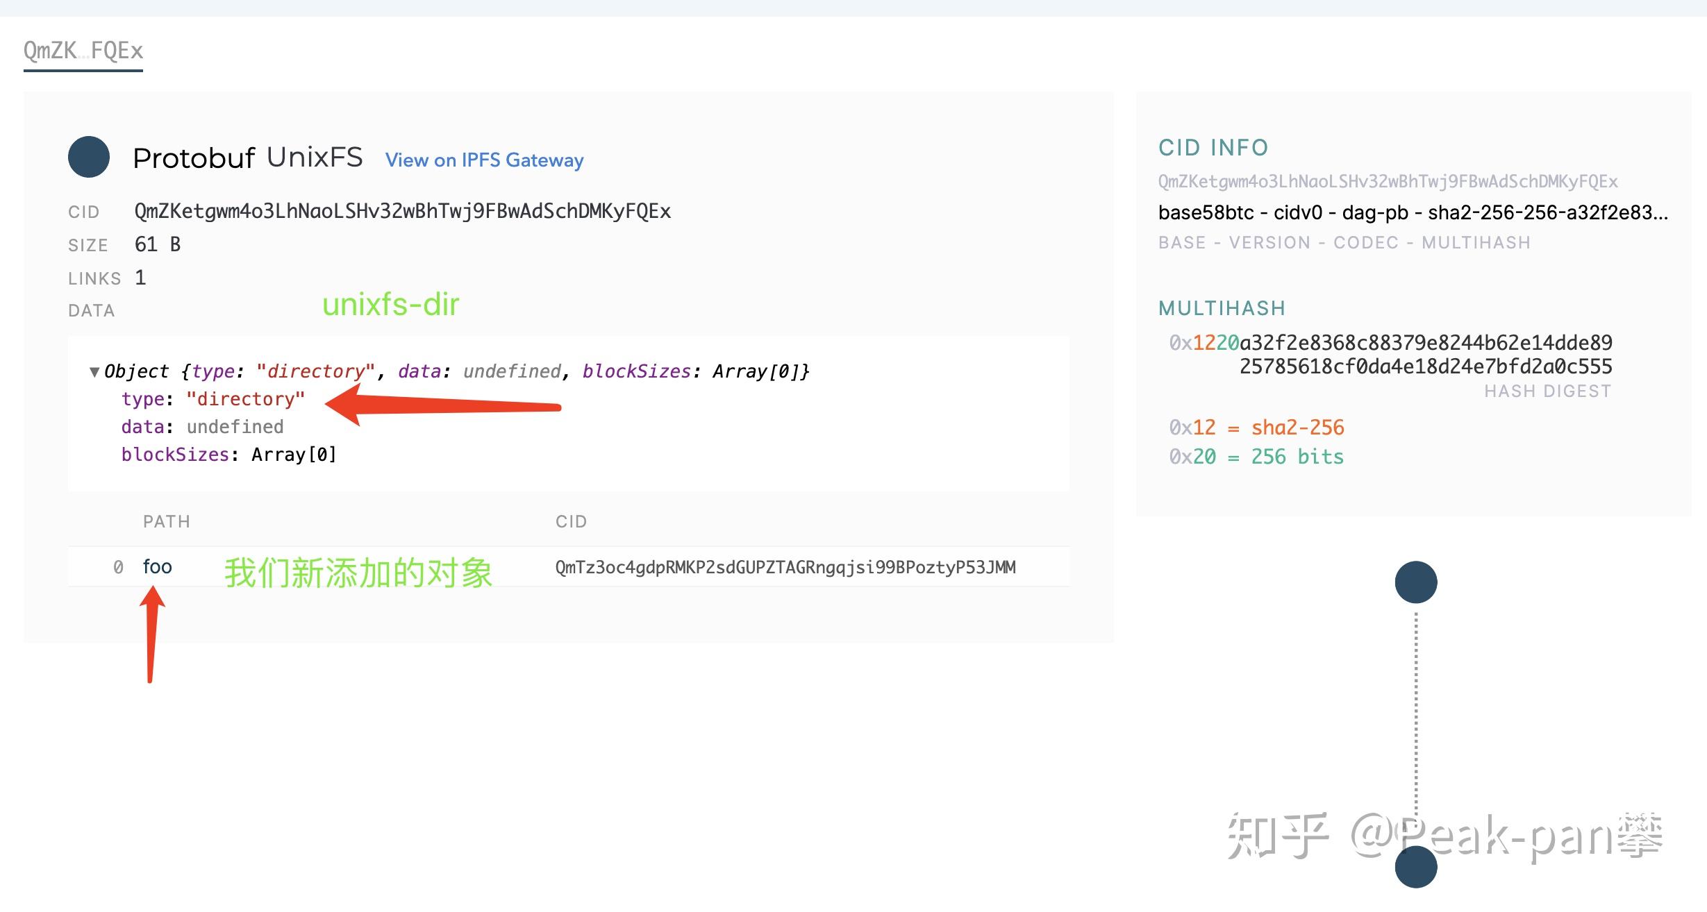Click the PATH column header
The width and height of the screenshot is (1707, 912).
coord(166,521)
